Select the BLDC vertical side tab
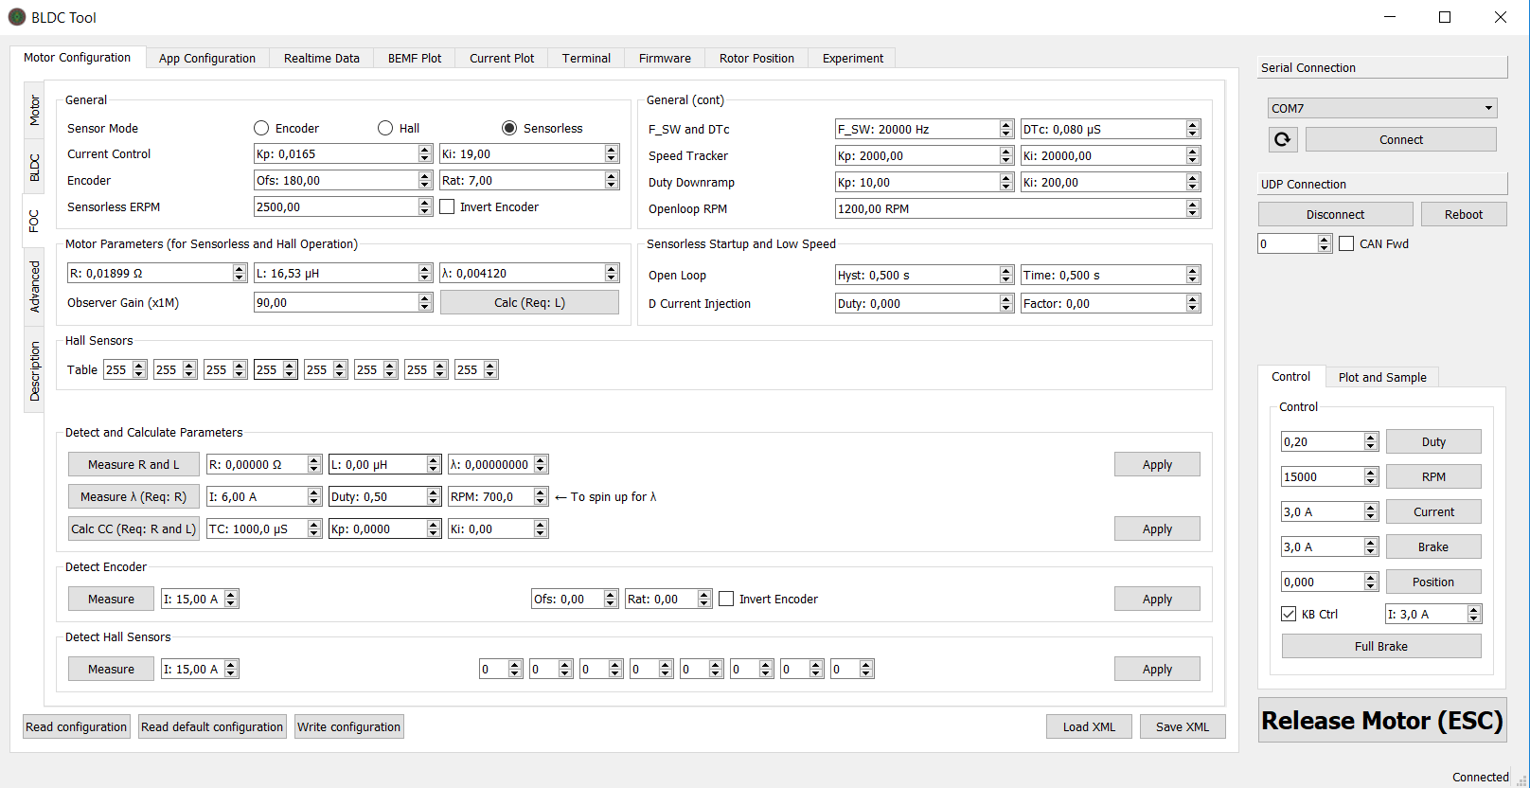 tap(34, 167)
